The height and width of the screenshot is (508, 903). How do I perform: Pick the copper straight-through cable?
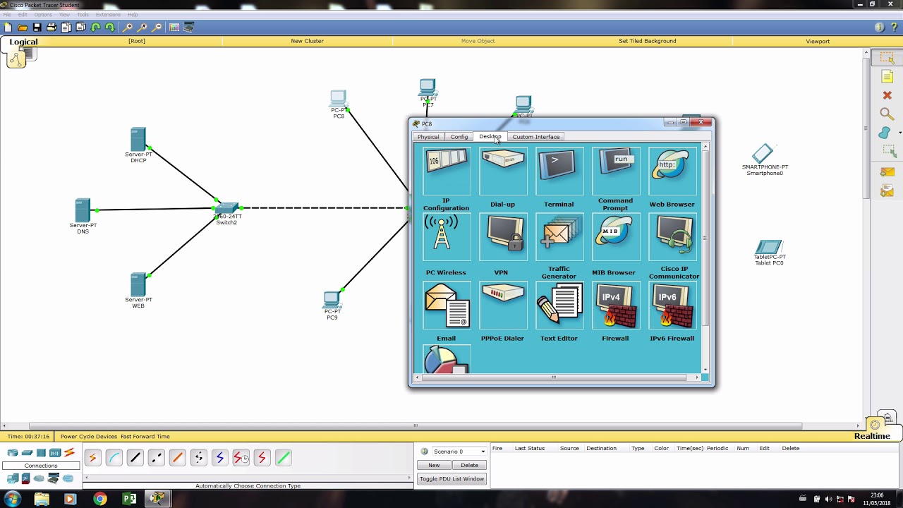[135, 458]
